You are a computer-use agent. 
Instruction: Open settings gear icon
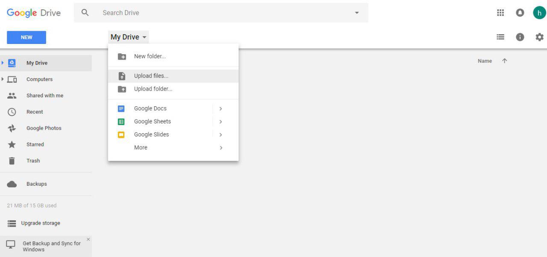tap(540, 37)
